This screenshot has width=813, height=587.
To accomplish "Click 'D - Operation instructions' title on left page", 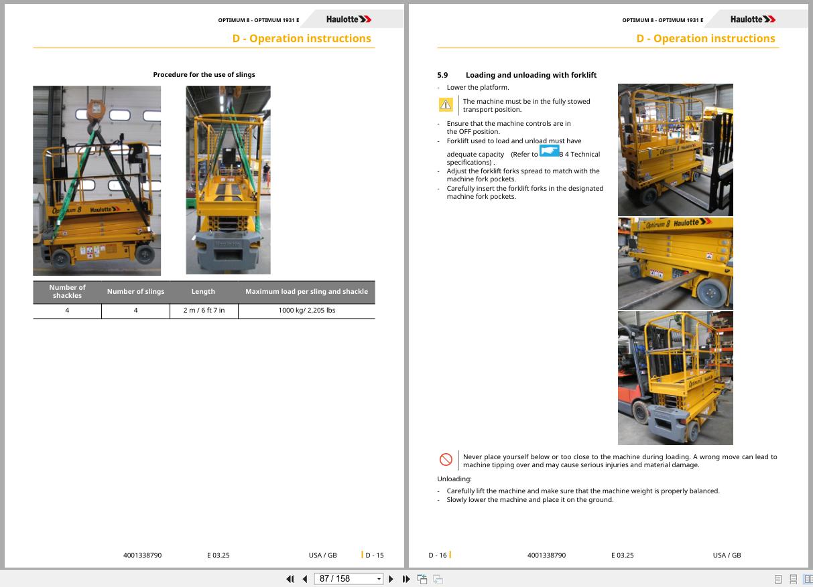I will click(302, 38).
